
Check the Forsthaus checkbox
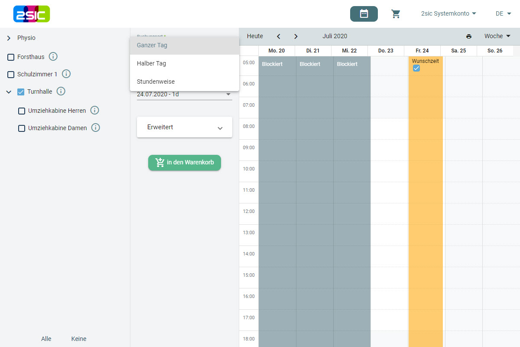pos(11,57)
